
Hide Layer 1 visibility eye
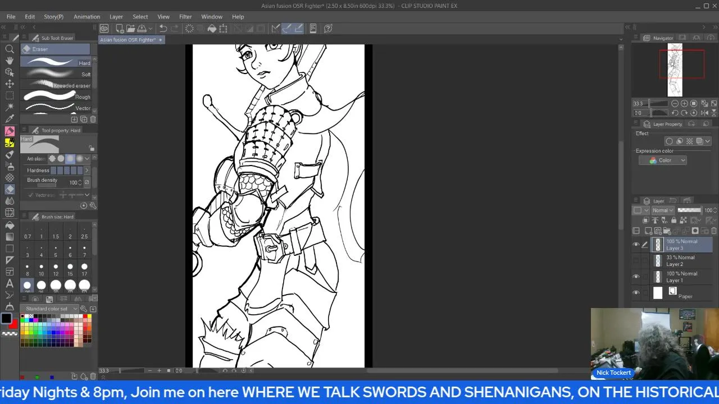coord(636,277)
